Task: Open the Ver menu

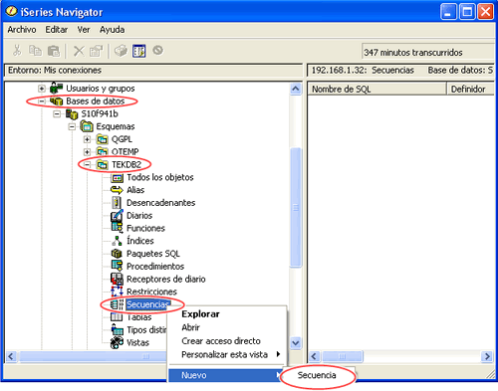Action: pyautogui.click(x=84, y=30)
